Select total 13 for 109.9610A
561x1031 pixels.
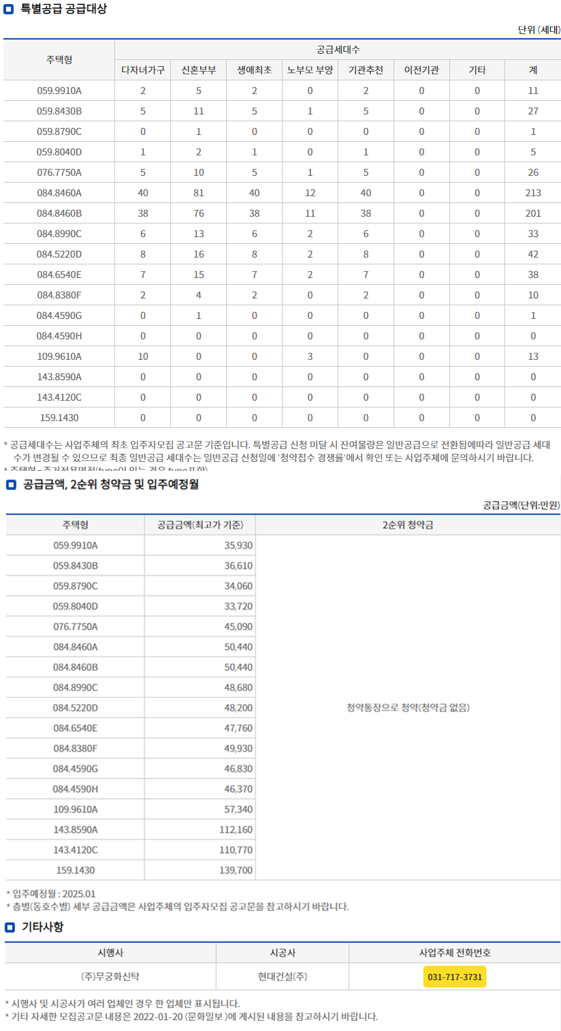coord(533,356)
